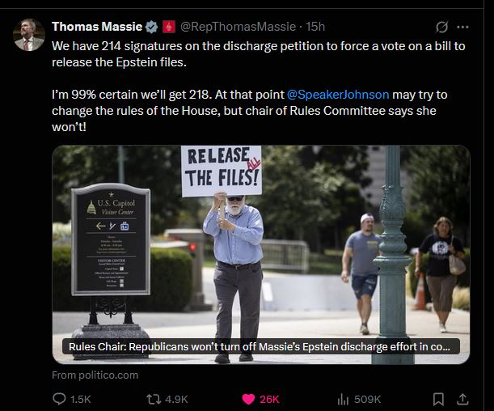Open the @RepThomasMassie handle
The height and width of the screenshot is (411, 494).
239,27
